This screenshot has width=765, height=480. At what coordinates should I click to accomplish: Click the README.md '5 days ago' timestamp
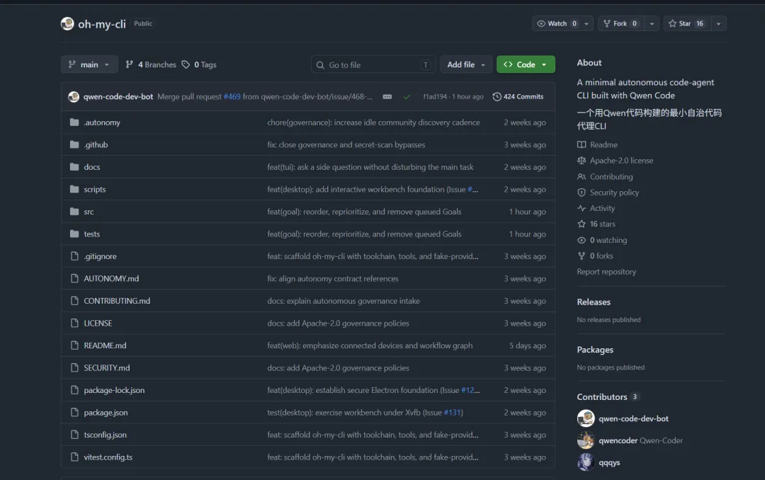pyautogui.click(x=528, y=345)
